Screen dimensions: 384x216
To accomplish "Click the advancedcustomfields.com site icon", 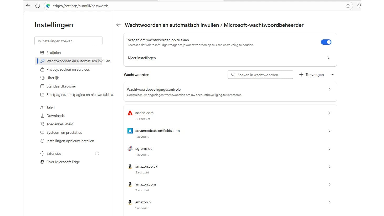I will coord(130,131).
